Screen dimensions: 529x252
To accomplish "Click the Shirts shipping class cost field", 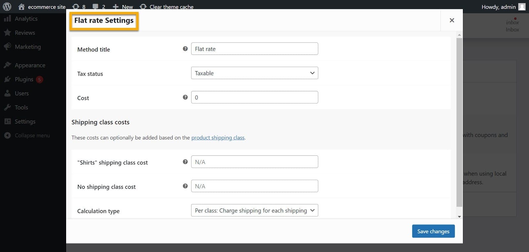I will point(255,162).
